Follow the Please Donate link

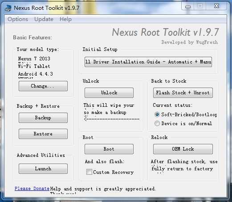pos(32,189)
